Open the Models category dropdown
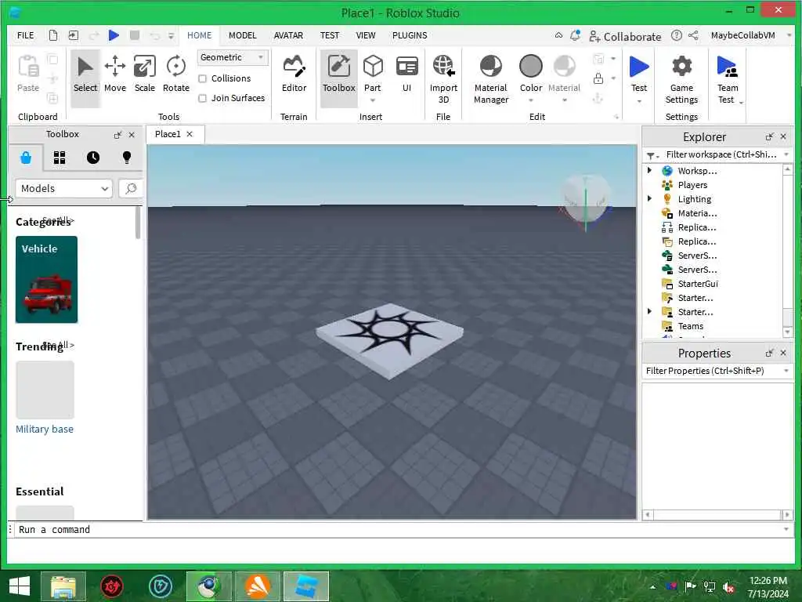This screenshot has height=602, width=802. coord(64,188)
